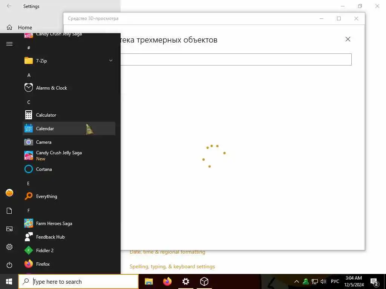The height and width of the screenshot is (289, 386).
Task: Close the 3D library dialog
Action: 348,39
